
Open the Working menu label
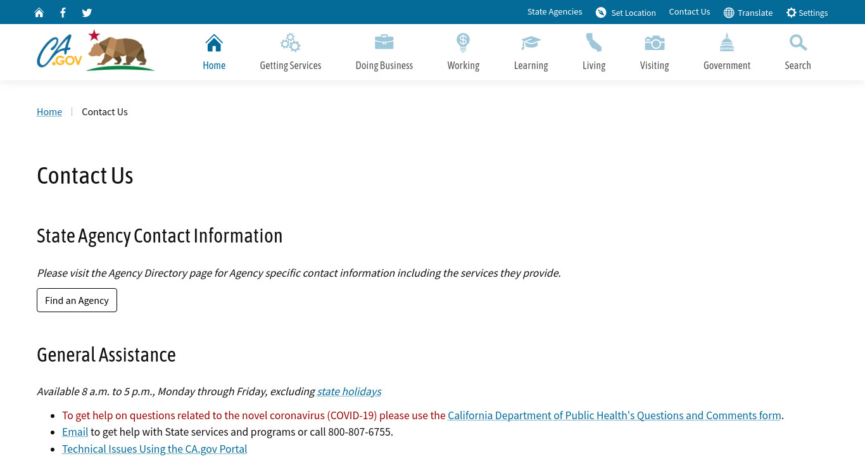coord(464,65)
